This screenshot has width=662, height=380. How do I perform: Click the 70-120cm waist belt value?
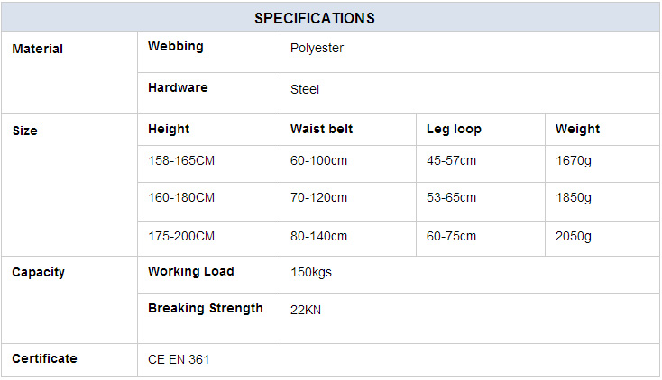(x=318, y=197)
